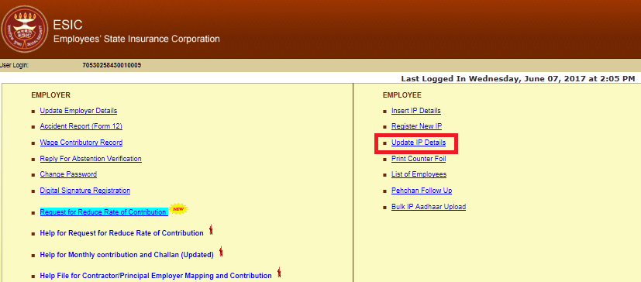Screen dimensions: 641x282
Task: Open Pehchan Follow Up link
Action: (x=422, y=191)
